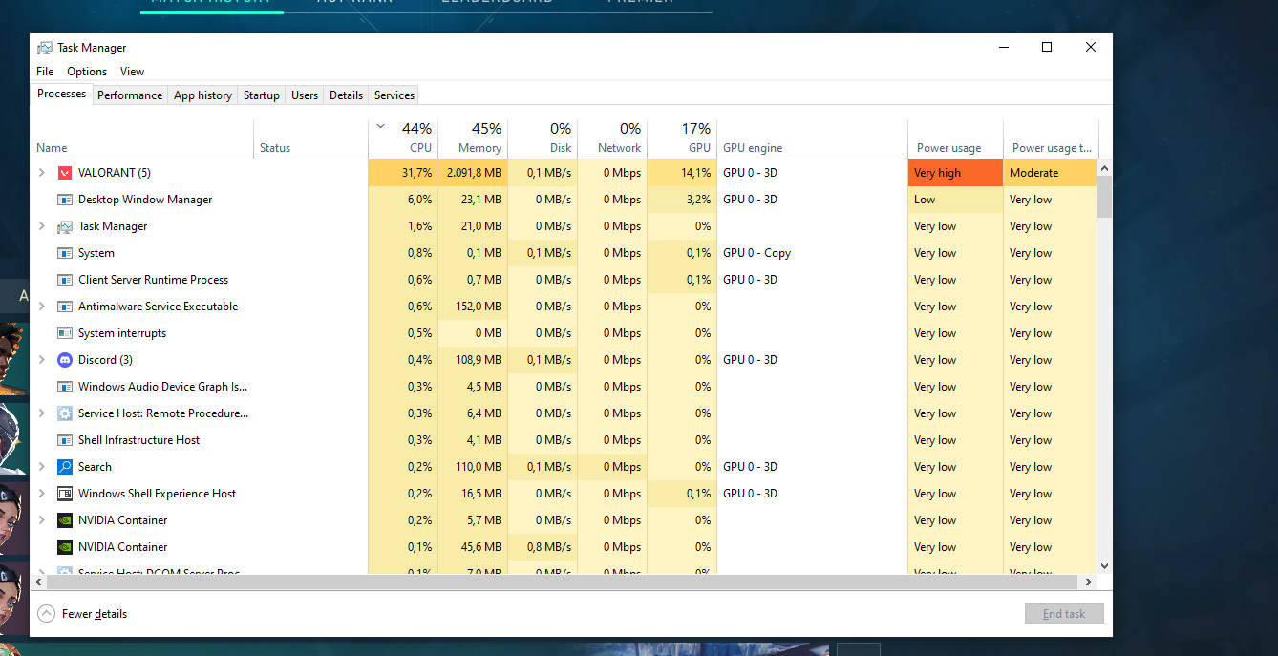The image size is (1278, 656).
Task: Click the vertical scrollbar down arrow
Action: [x=1104, y=565]
